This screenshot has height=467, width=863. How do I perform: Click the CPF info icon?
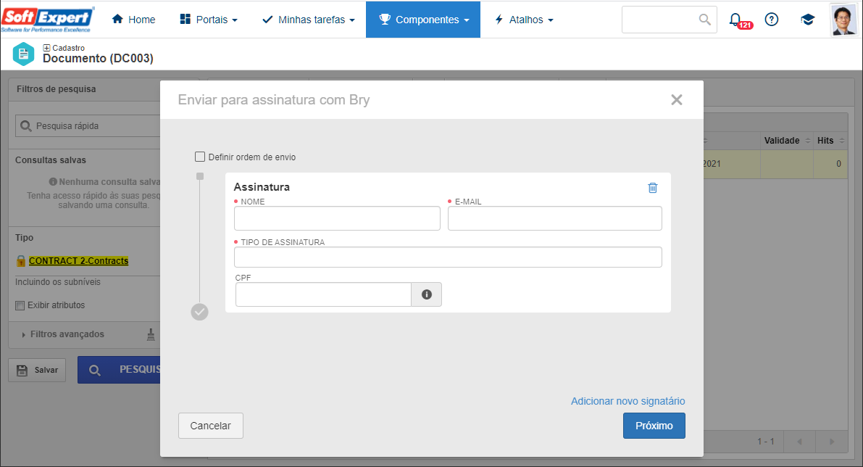[x=427, y=294]
